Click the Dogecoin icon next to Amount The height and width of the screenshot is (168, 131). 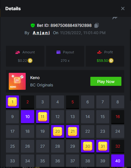point(30,61)
